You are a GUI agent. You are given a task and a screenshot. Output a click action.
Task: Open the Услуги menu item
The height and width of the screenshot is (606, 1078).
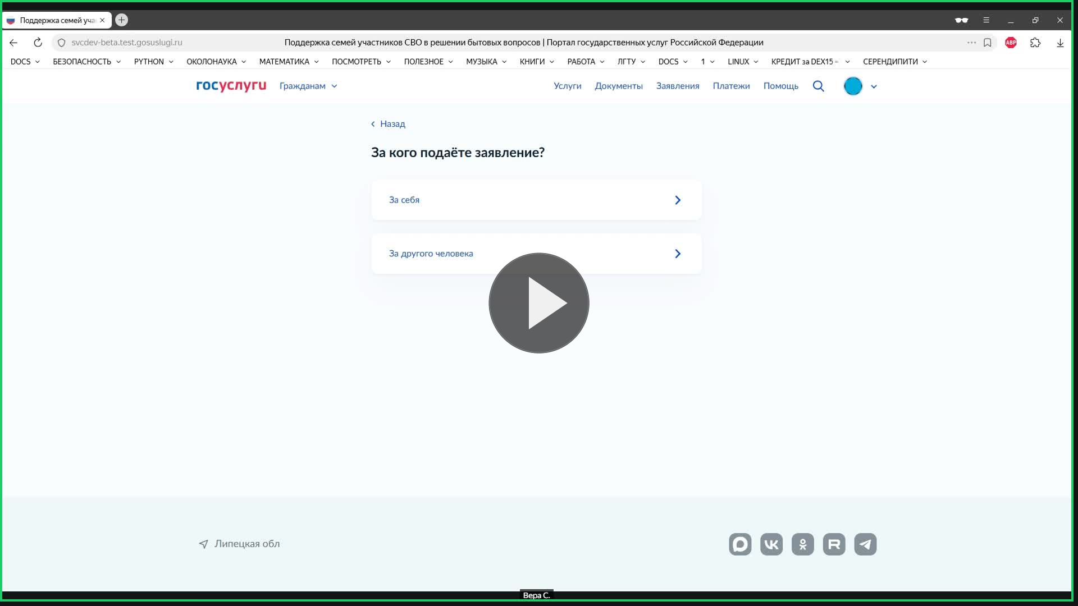click(x=567, y=86)
